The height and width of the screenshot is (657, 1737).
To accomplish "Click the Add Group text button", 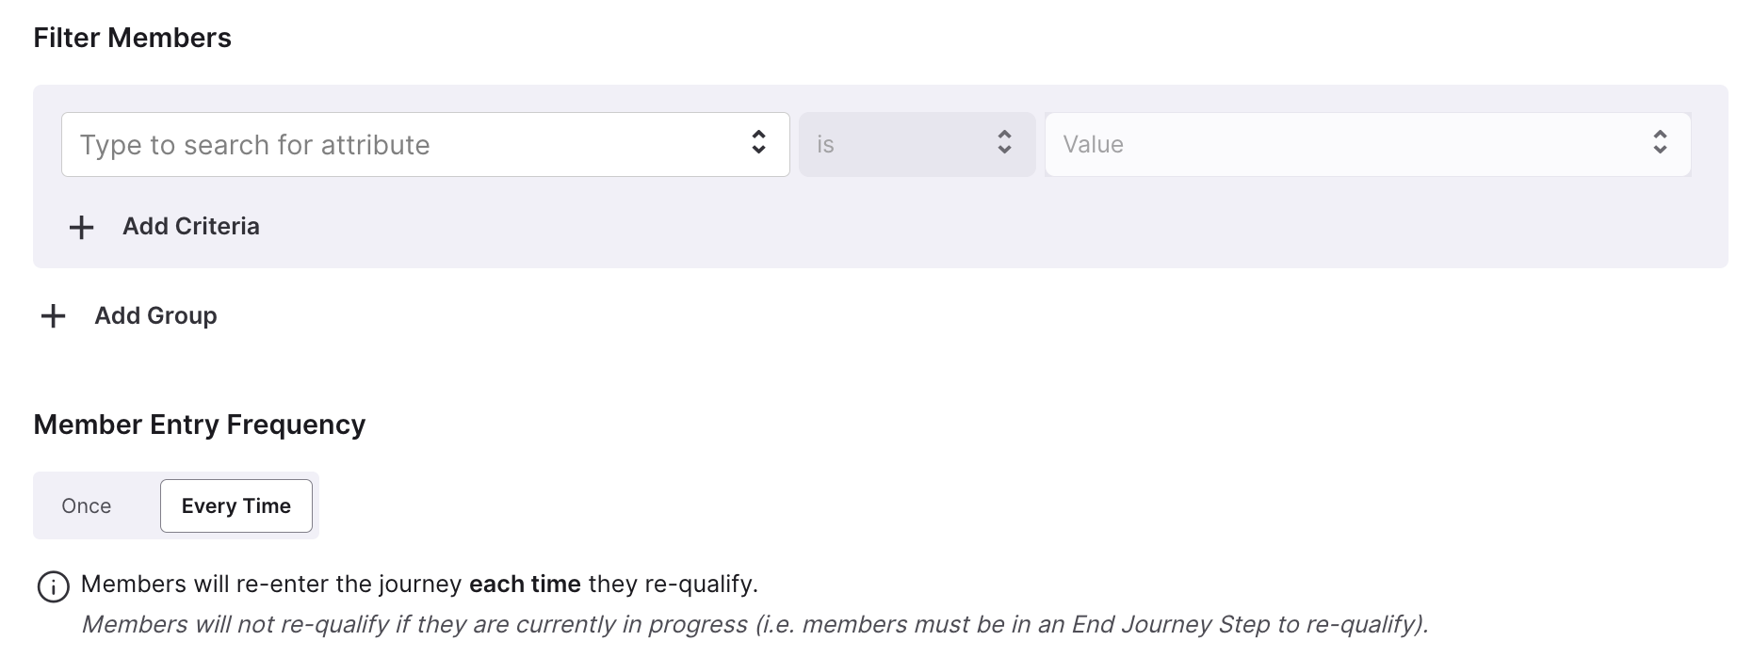I will tap(155, 316).
